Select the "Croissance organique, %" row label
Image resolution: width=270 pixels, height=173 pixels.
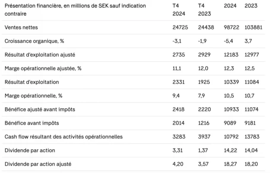tap(34, 41)
